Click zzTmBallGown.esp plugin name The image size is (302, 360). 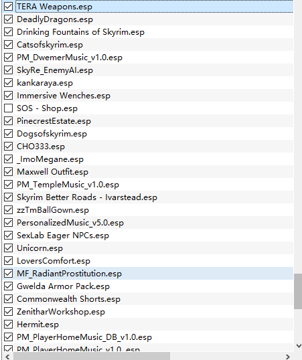click(x=53, y=210)
